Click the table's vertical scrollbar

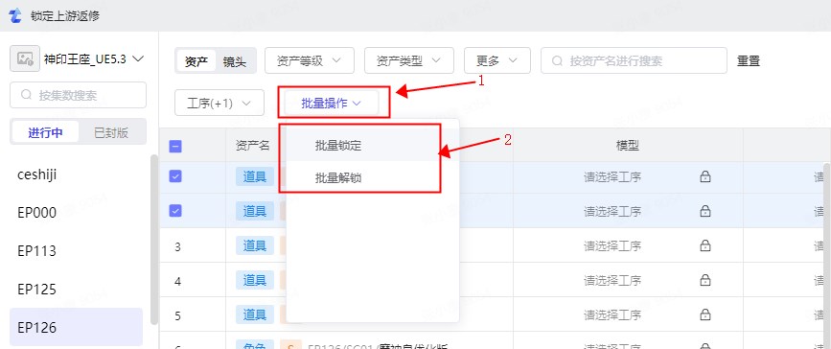point(827,255)
